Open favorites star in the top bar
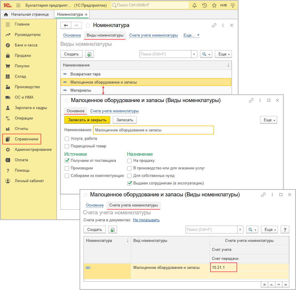The image size is (296, 290). click(214, 5)
